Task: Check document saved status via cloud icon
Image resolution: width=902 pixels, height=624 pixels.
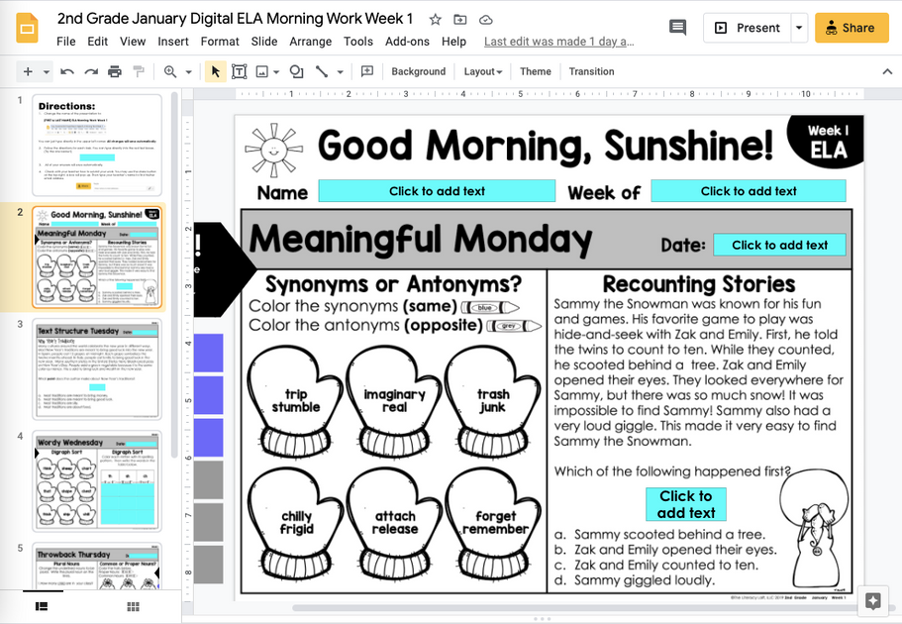Action: click(x=484, y=18)
